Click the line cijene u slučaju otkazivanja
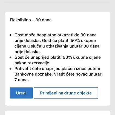This screenshot has width=115, height=115. pyautogui.click(x=57, y=46)
